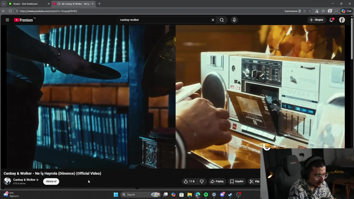The width and height of the screenshot is (354, 199).
Task: Click the Kaydet save button
Action: click(x=237, y=181)
